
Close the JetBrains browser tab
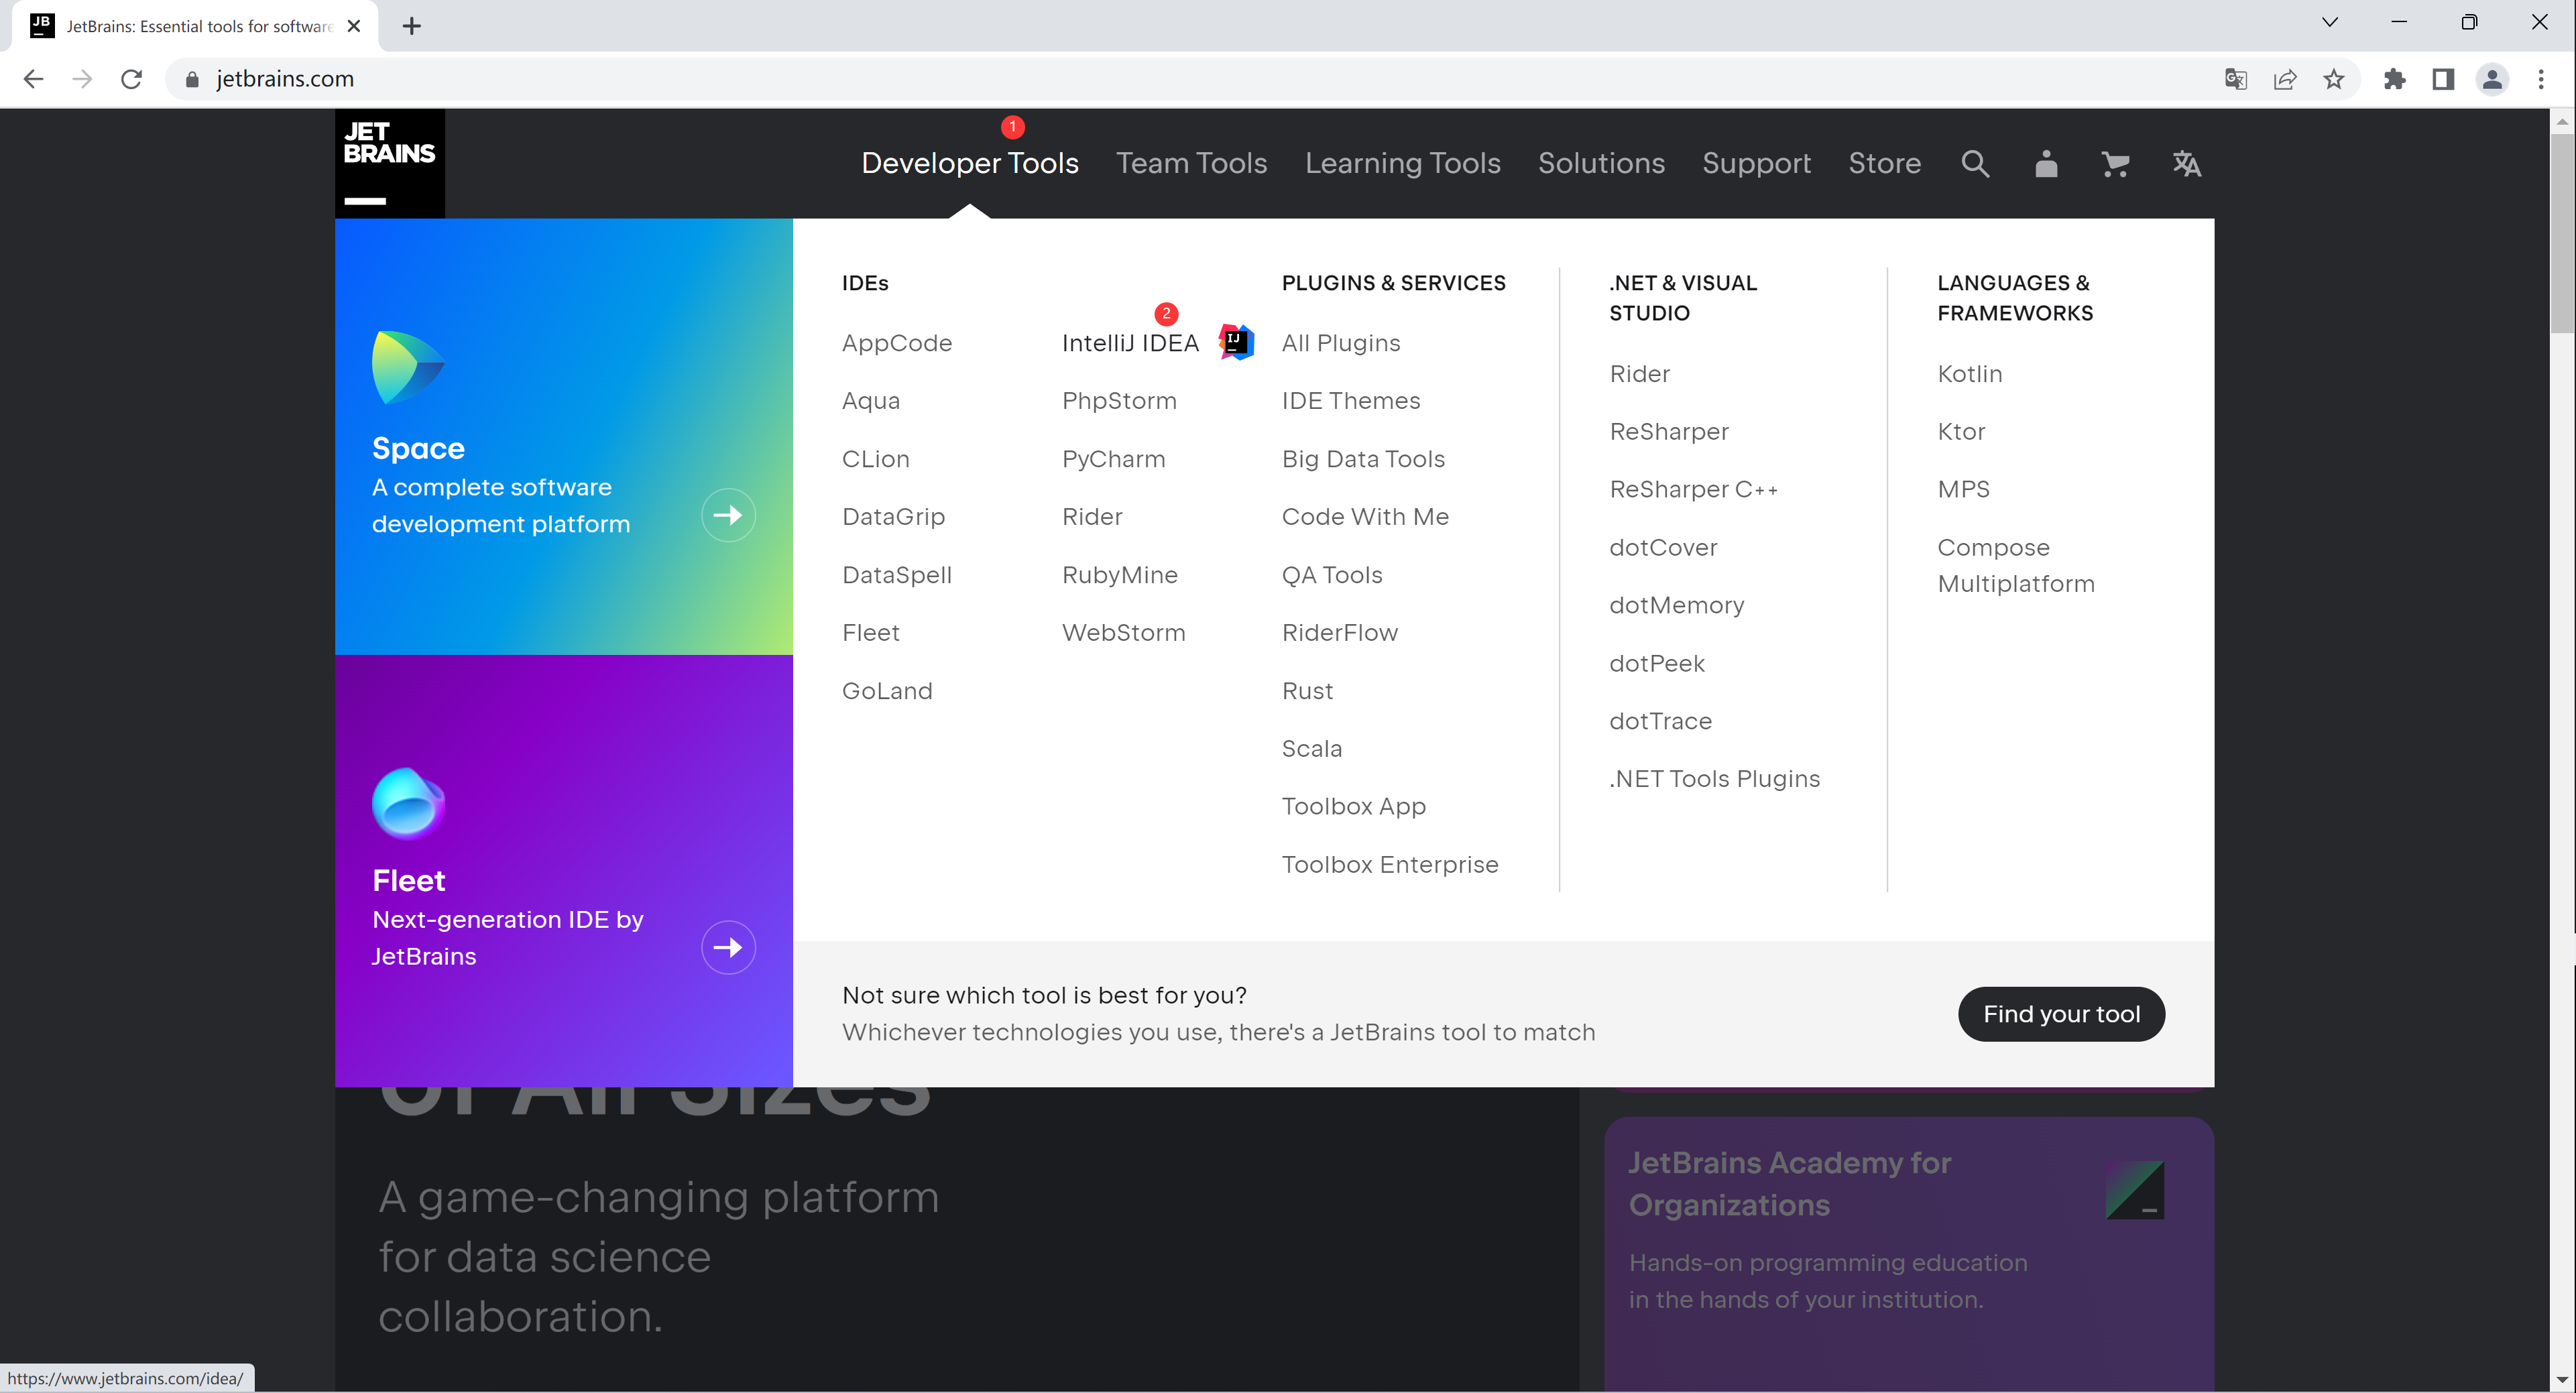[x=353, y=26]
